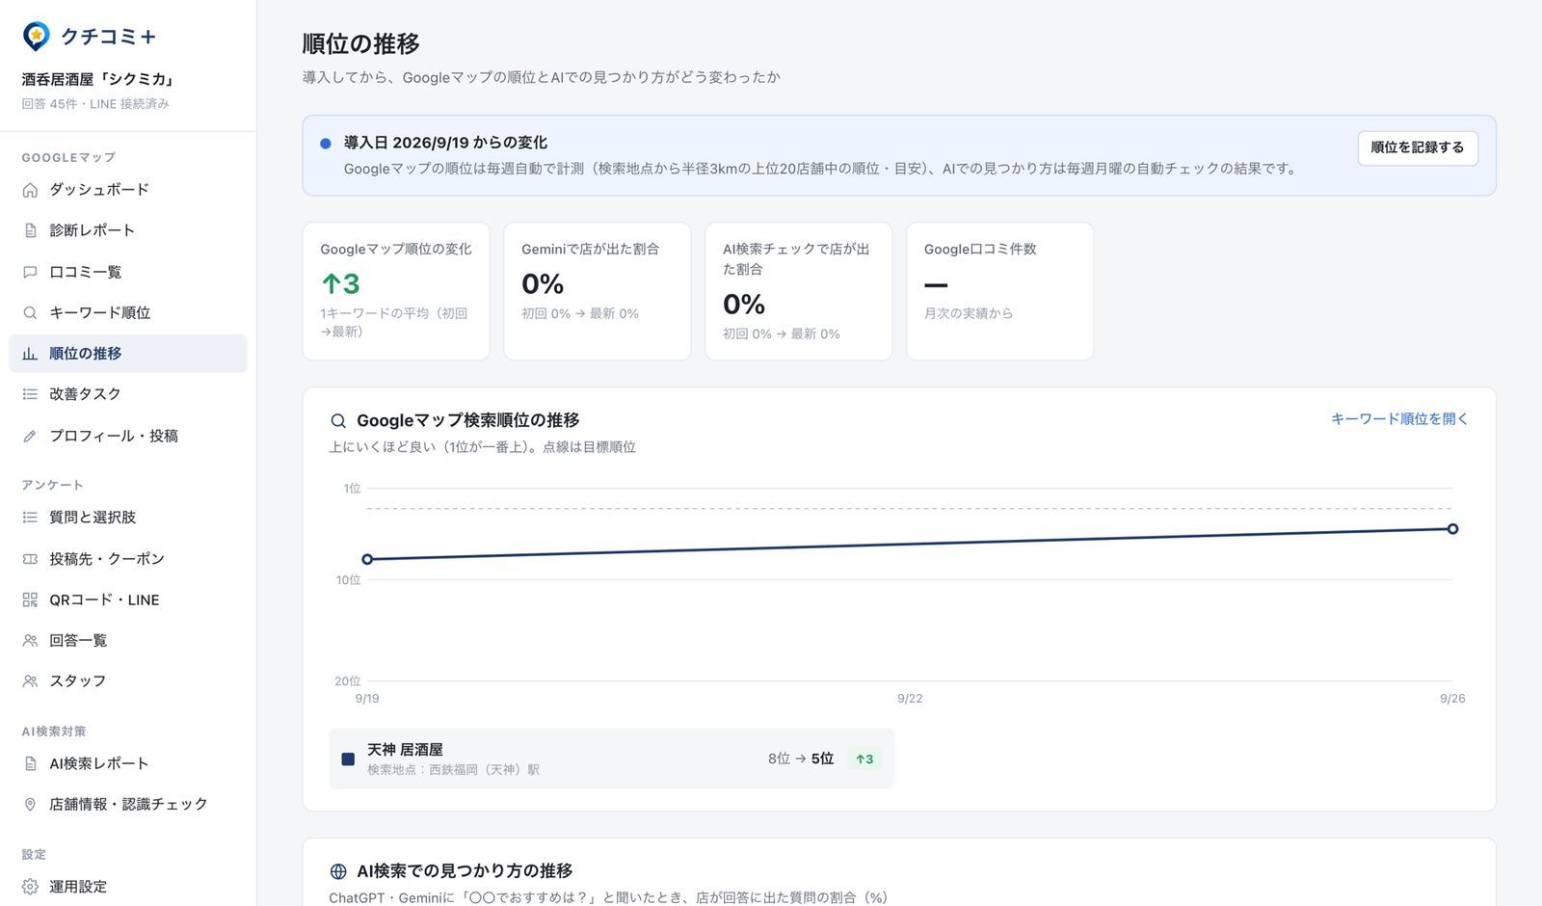Click the 8位 → 5位 rank text

(x=801, y=759)
